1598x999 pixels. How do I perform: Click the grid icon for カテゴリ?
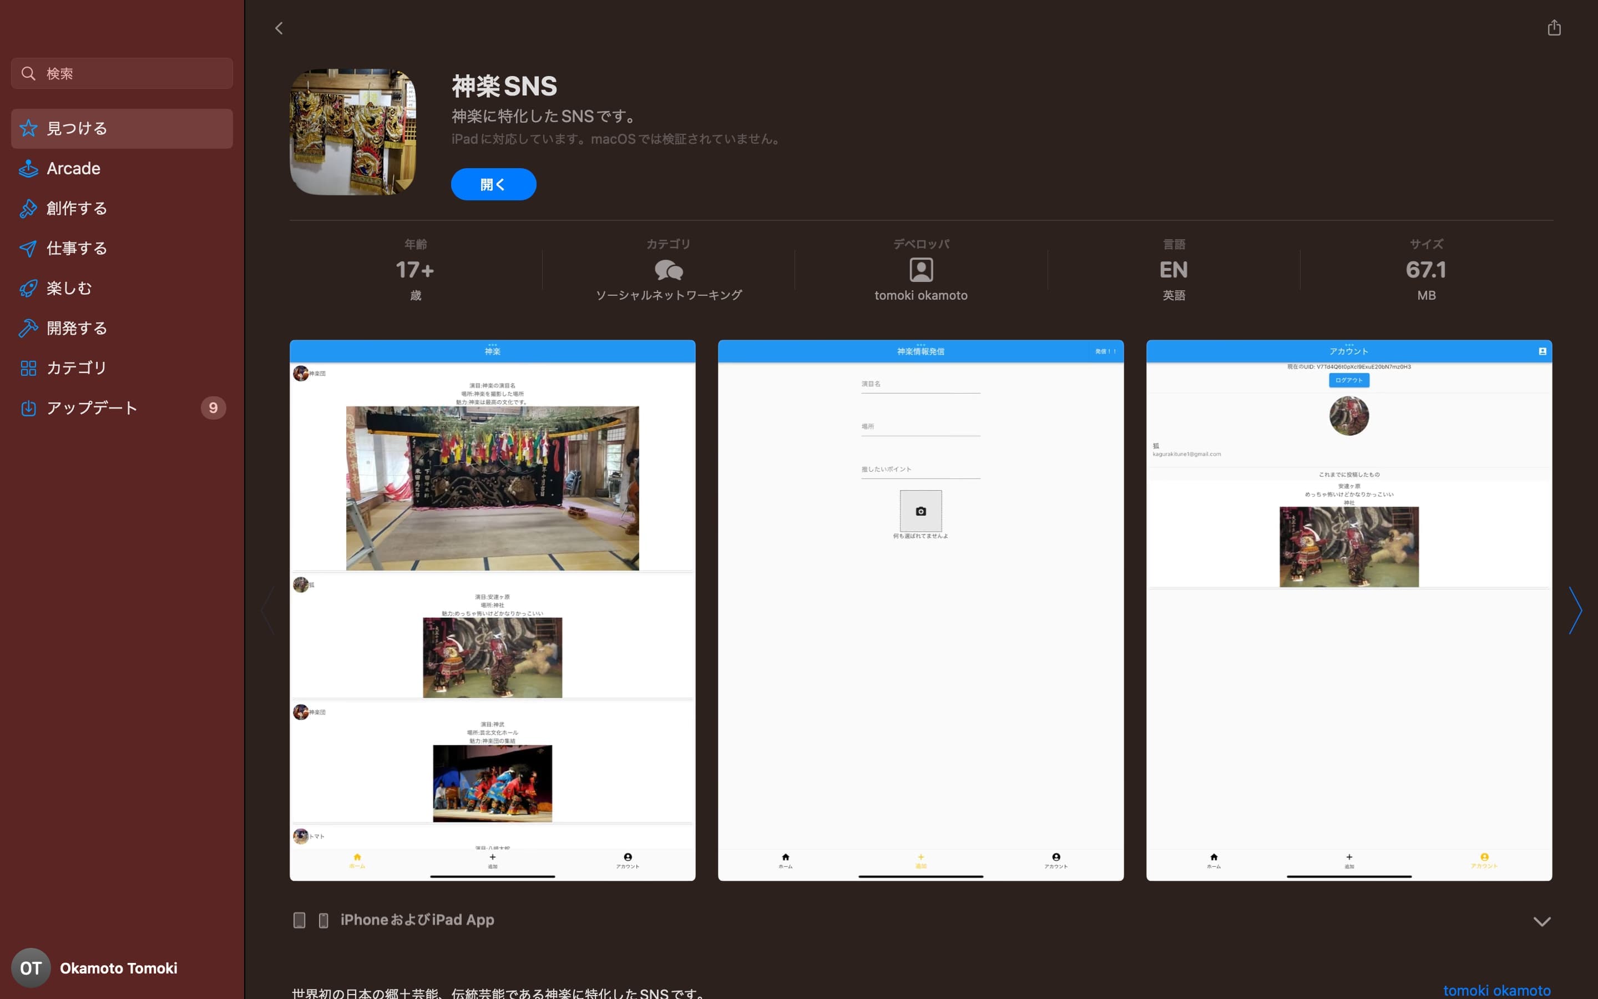pyautogui.click(x=28, y=368)
